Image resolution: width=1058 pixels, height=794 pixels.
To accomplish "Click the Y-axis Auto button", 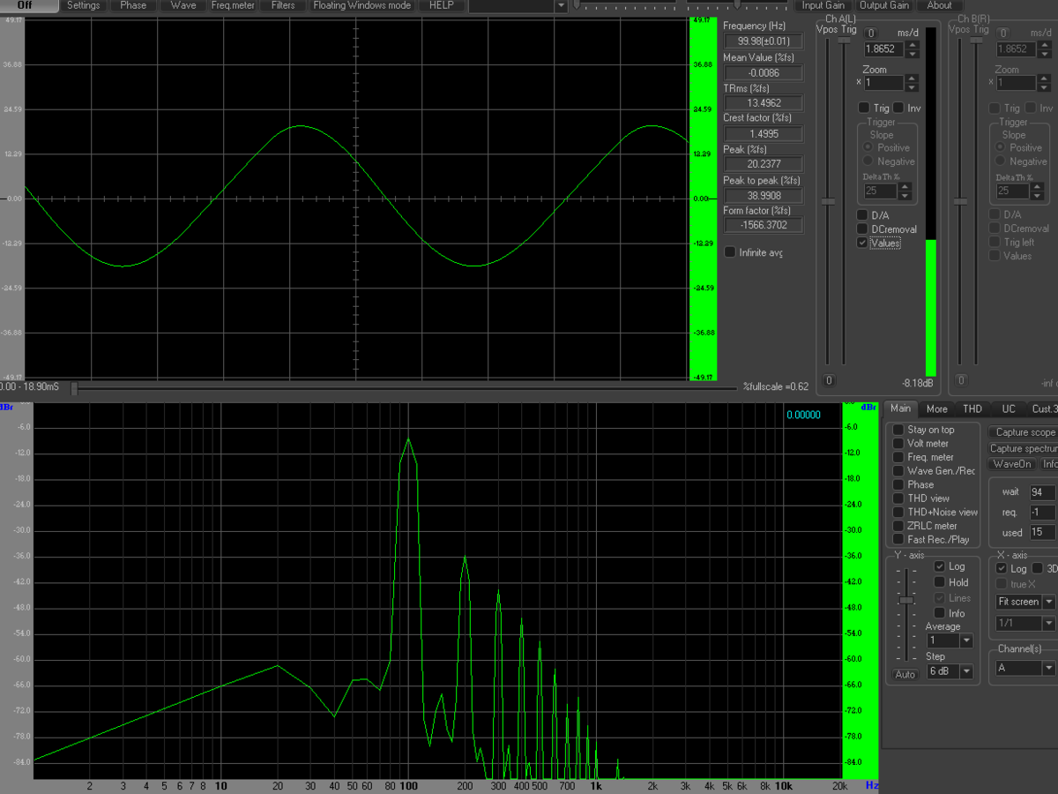I will tap(905, 675).
